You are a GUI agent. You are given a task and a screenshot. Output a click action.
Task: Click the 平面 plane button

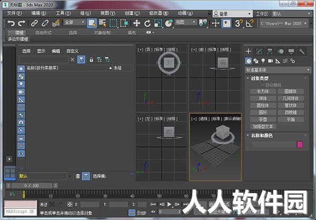click(291, 119)
